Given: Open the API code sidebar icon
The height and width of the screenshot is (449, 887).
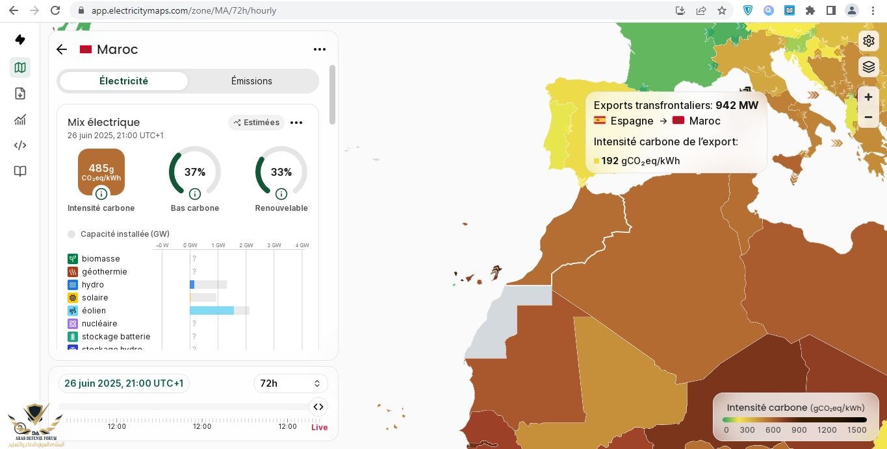Looking at the screenshot, I should pyautogui.click(x=20, y=145).
